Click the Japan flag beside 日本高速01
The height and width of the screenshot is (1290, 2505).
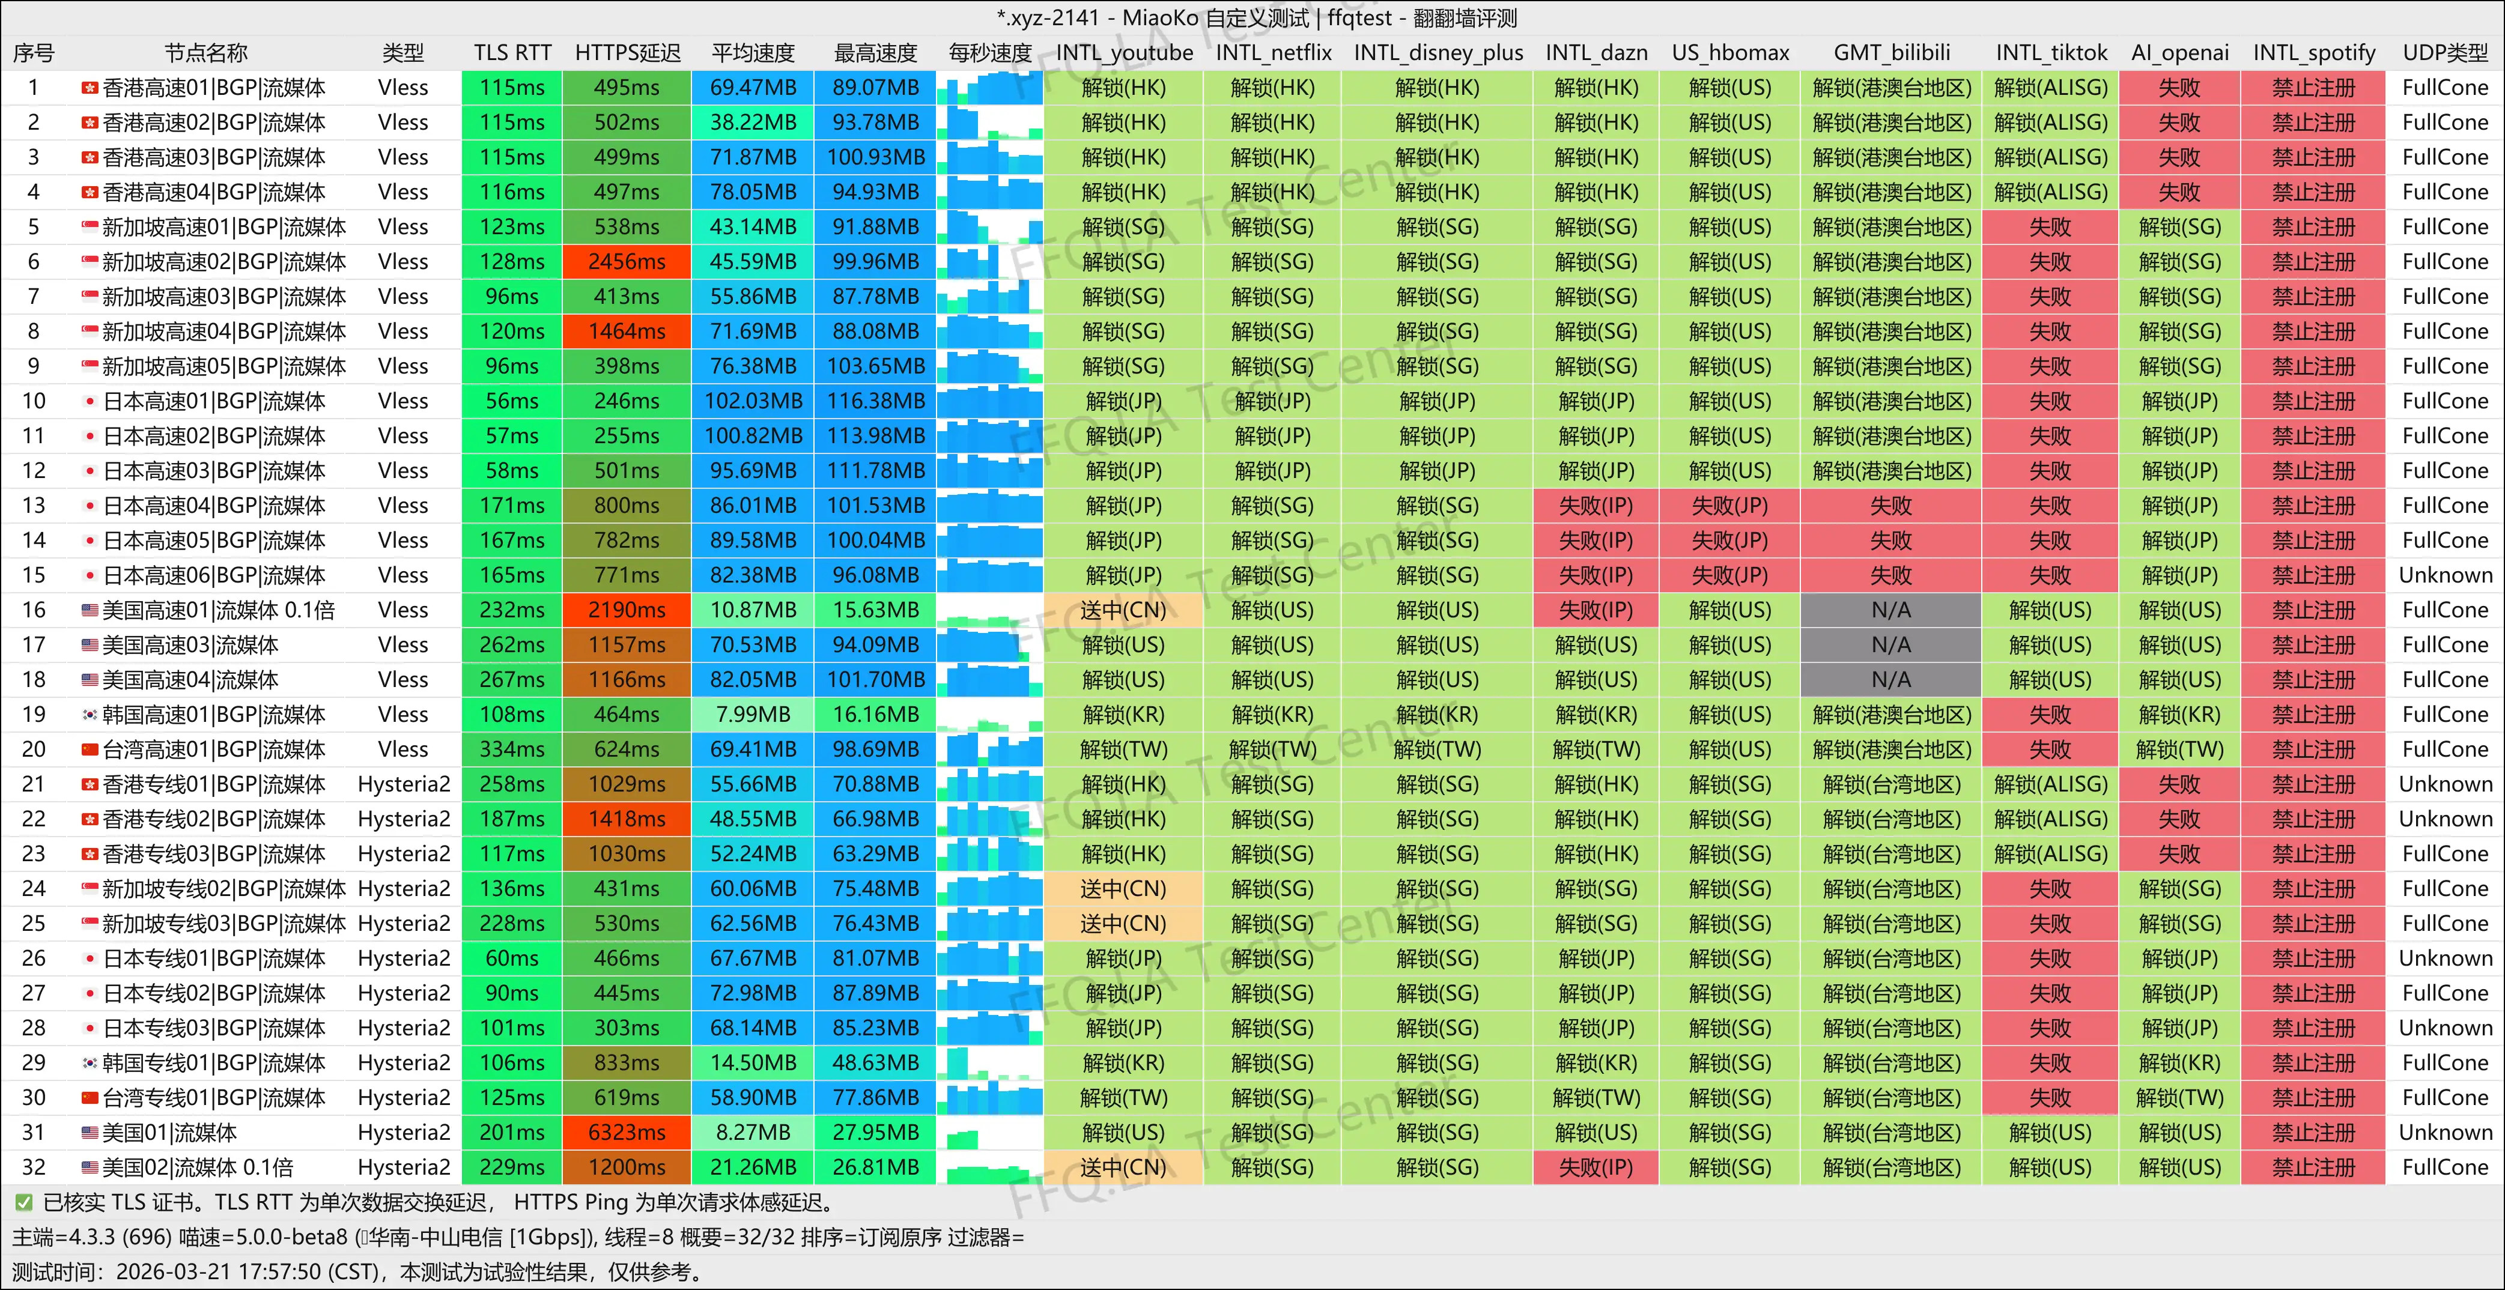pos(90,402)
